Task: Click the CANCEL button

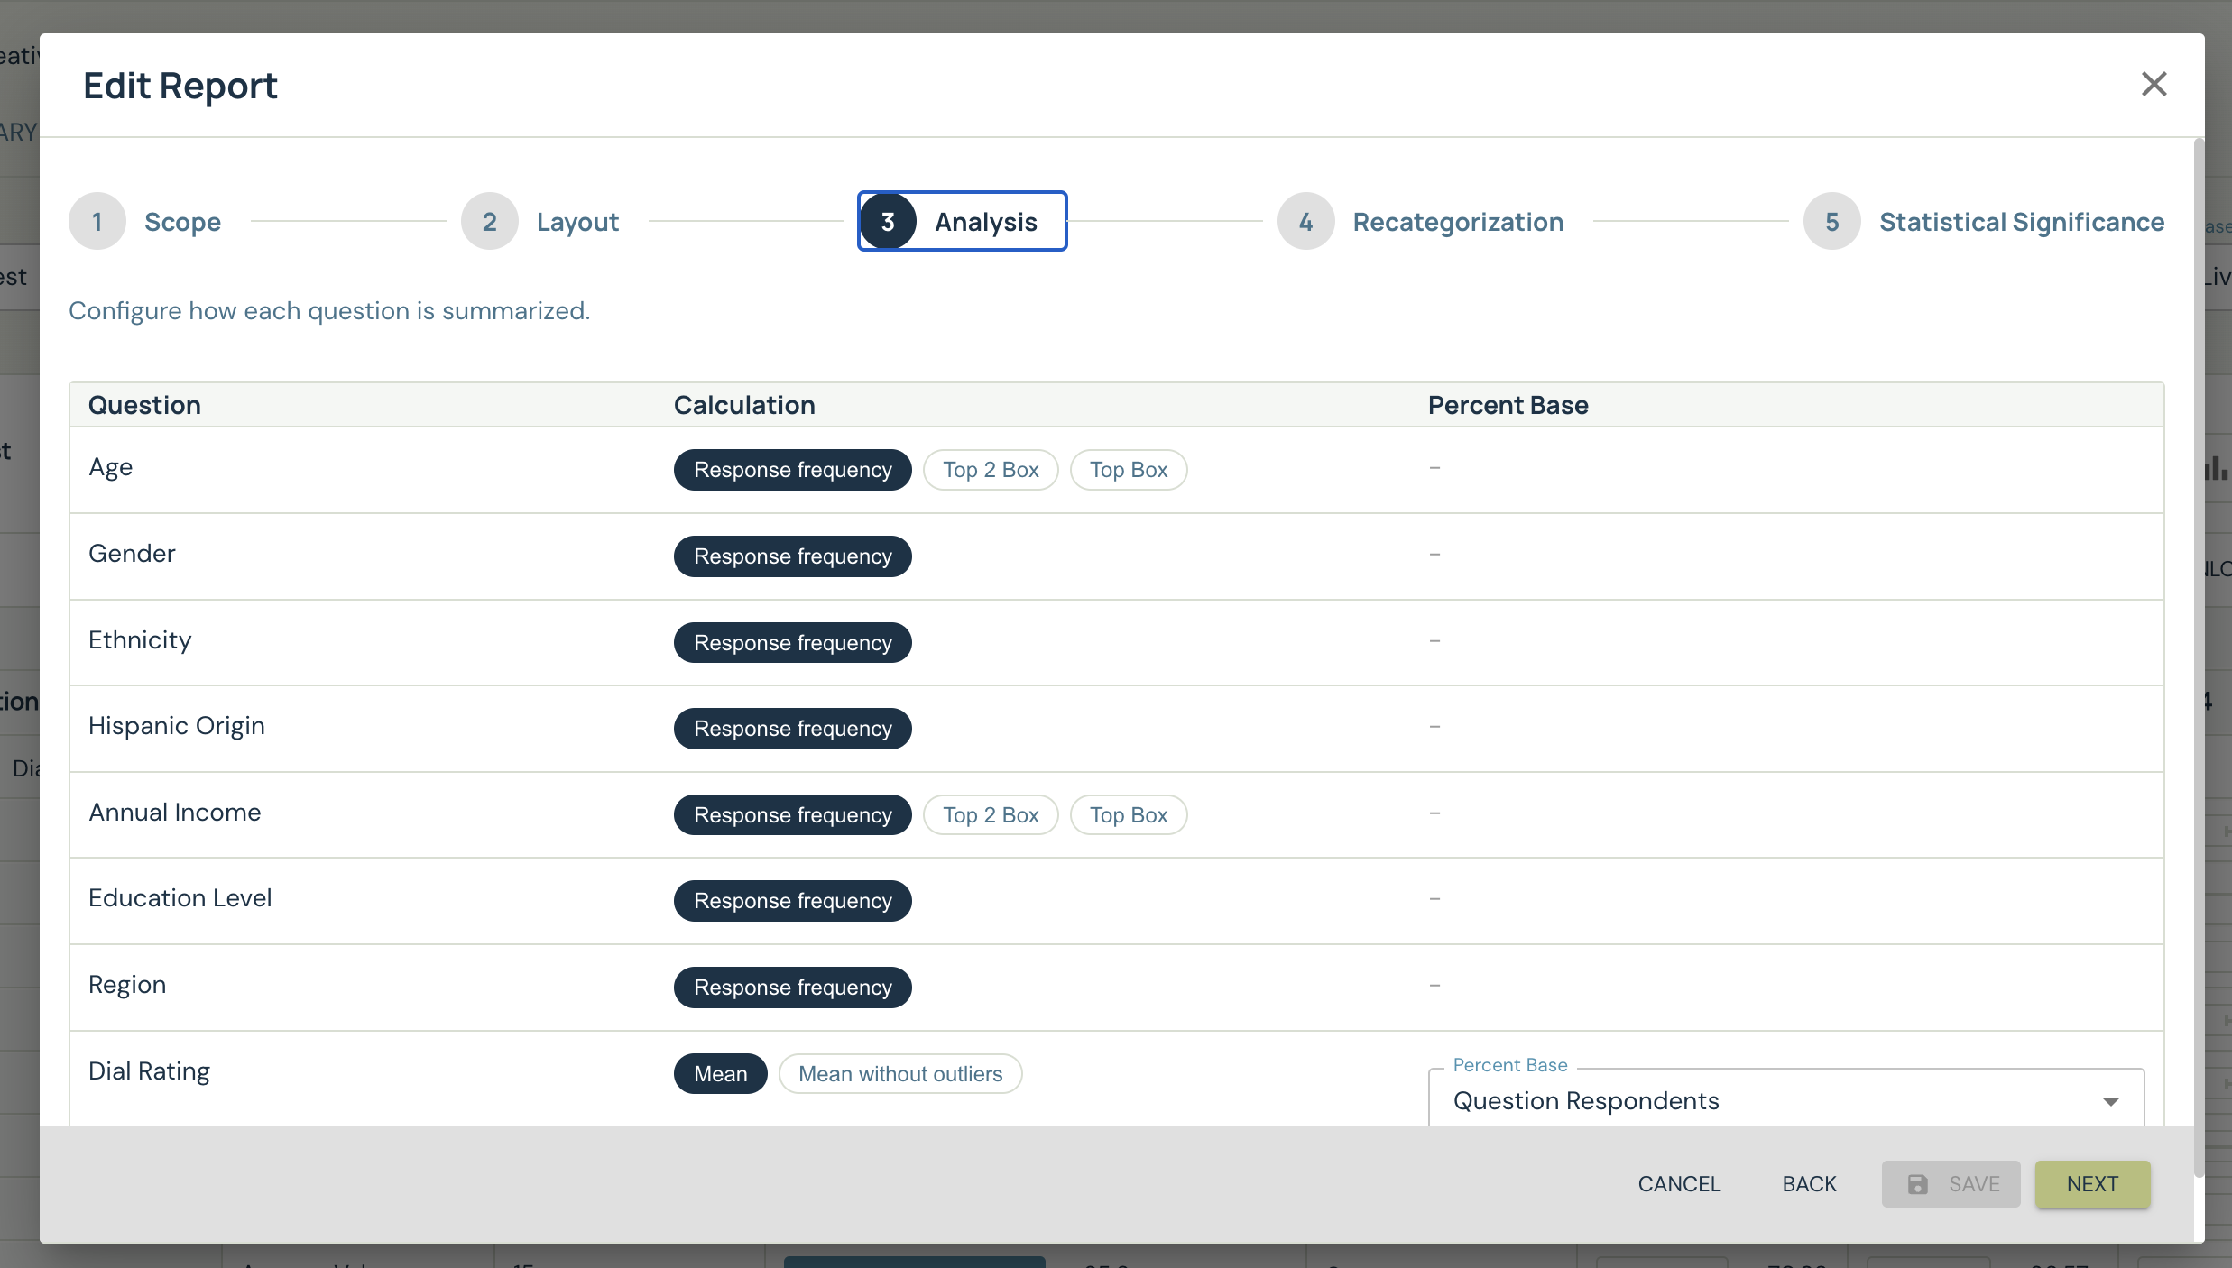Action: coord(1679,1184)
